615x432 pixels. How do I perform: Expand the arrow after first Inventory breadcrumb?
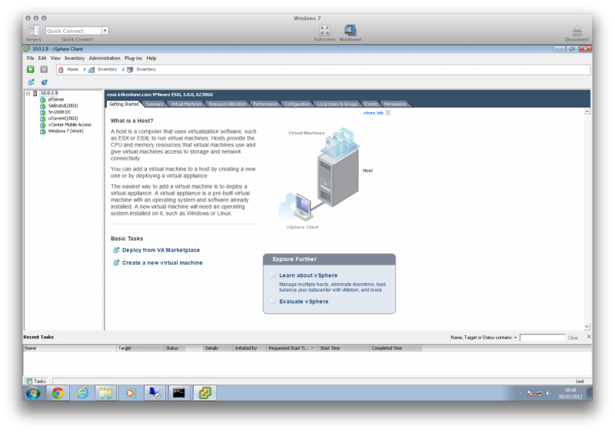click(123, 69)
